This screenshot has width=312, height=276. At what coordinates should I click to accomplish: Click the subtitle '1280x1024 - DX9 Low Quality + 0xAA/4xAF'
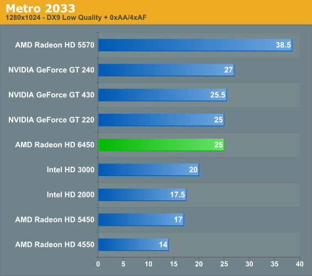click(x=76, y=18)
